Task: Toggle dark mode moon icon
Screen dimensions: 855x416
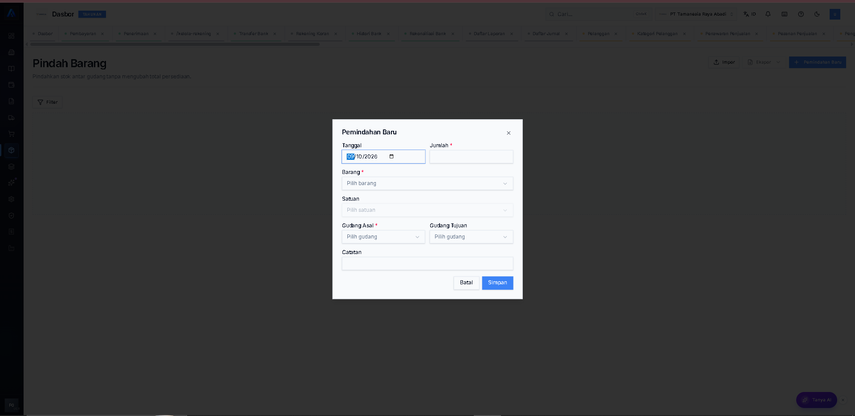Action: (x=817, y=14)
